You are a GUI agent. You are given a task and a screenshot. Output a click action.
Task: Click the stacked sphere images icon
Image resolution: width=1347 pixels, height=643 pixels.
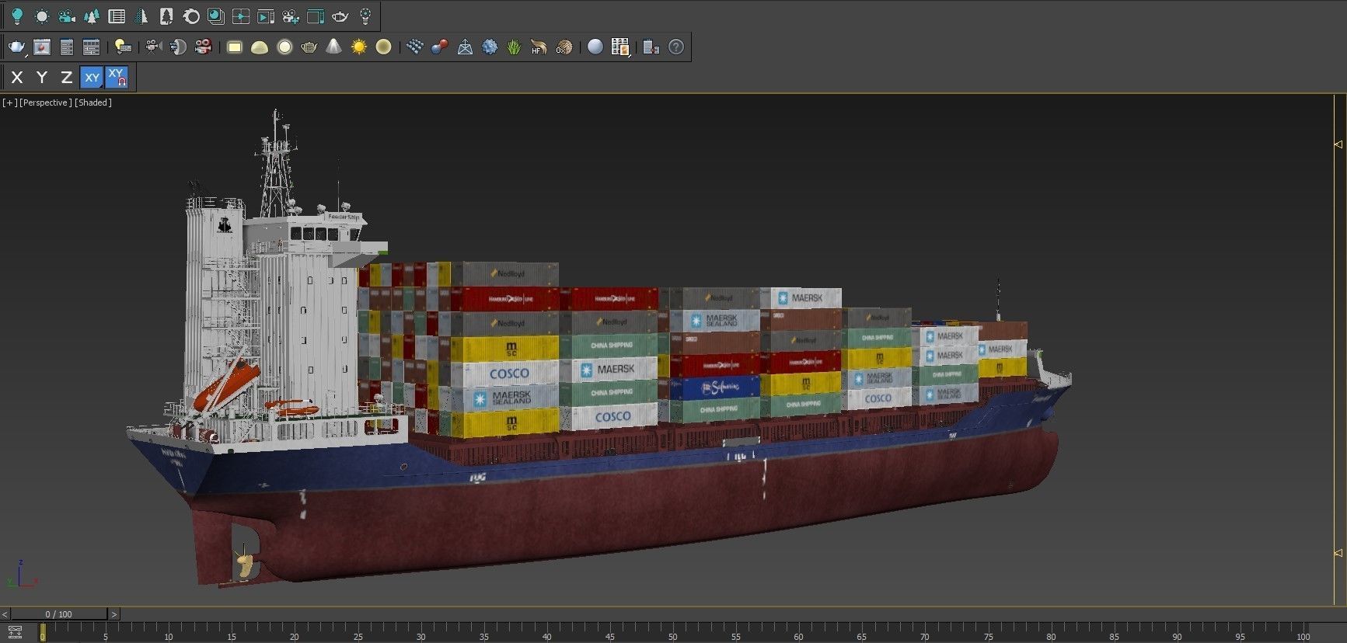click(216, 16)
